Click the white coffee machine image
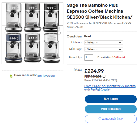 [x=52, y=48]
